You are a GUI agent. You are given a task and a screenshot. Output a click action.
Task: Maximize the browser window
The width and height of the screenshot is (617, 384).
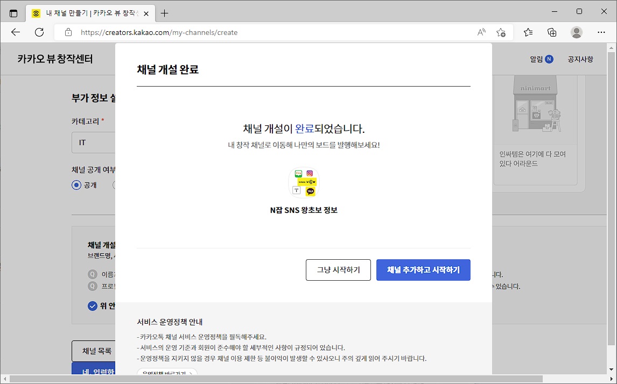[579, 12]
